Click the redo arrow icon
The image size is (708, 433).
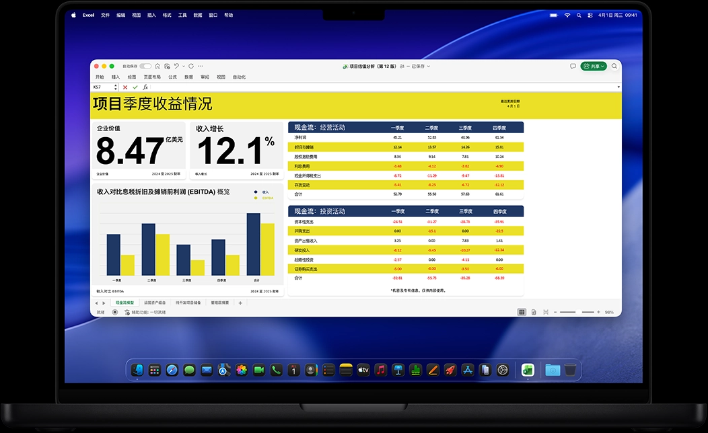pyautogui.click(x=190, y=66)
